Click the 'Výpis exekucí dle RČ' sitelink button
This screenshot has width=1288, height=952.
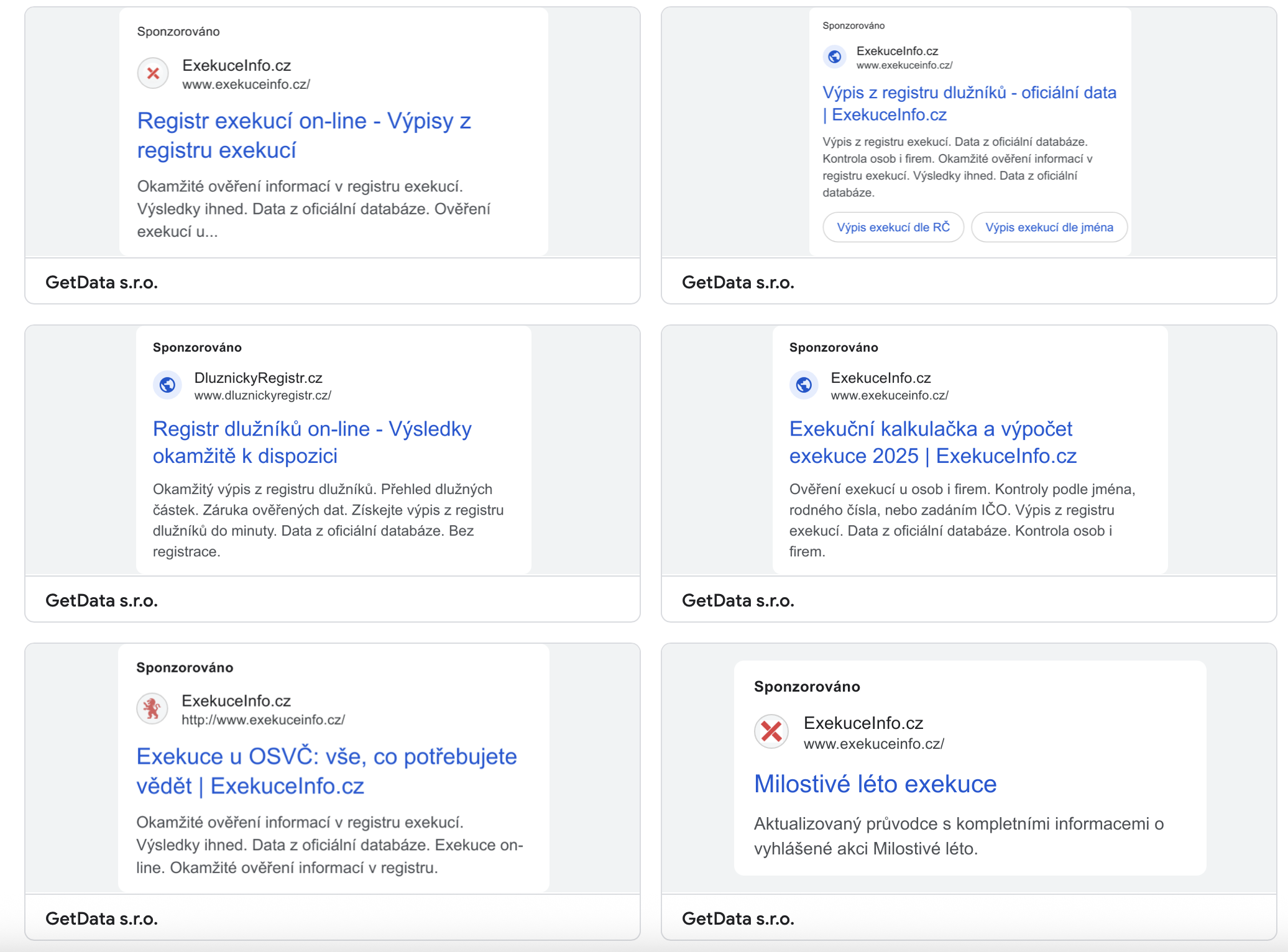click(893, 227)
